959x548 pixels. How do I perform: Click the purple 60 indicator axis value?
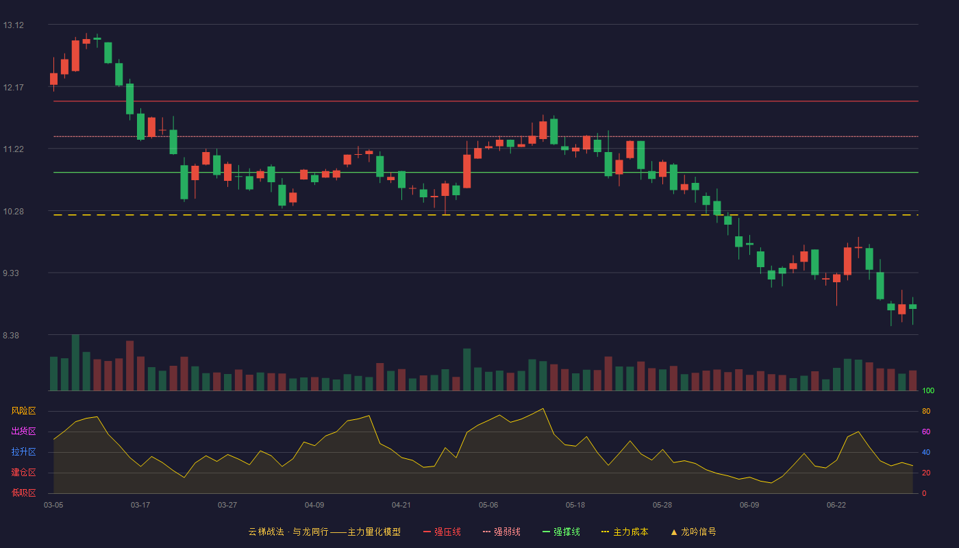[x=926, y=432]
